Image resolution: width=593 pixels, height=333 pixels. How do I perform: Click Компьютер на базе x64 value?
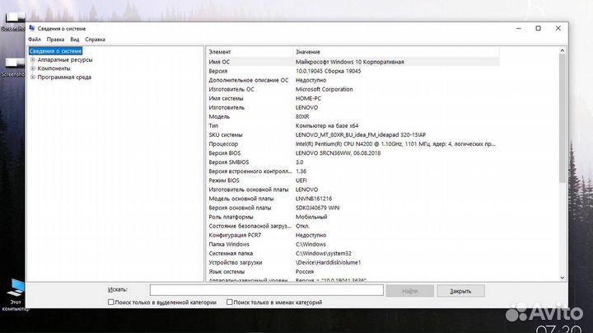click(x=327, y=125)
